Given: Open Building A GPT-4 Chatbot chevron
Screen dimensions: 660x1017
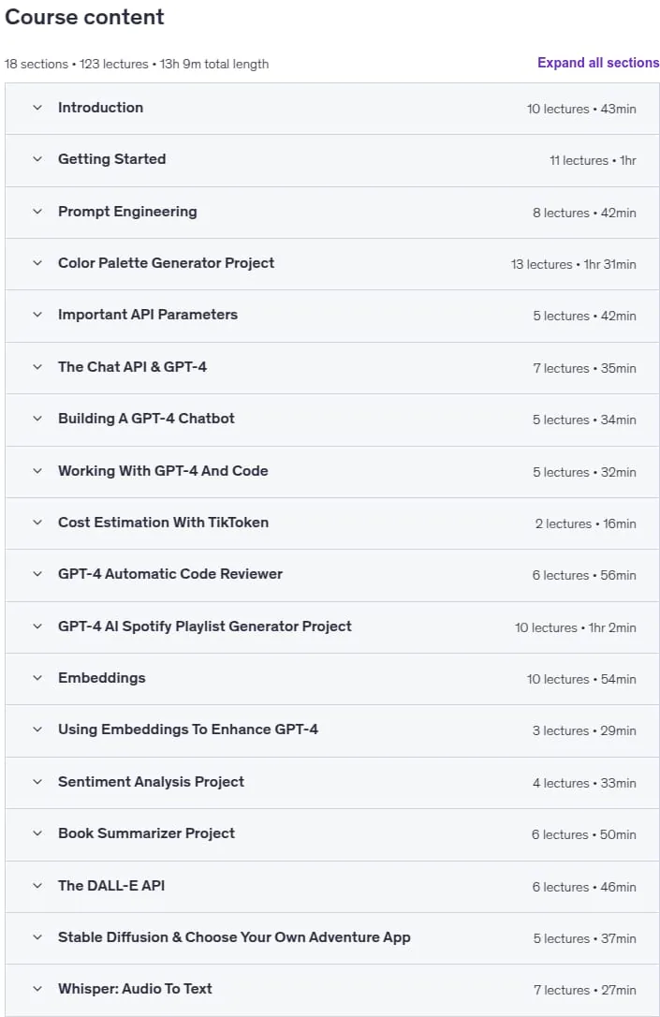Looking at the screenshot, I should (x=37, y=419).
